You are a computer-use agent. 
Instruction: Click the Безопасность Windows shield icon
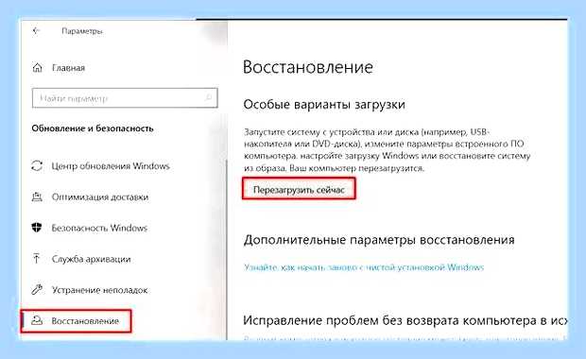(37, 228)
